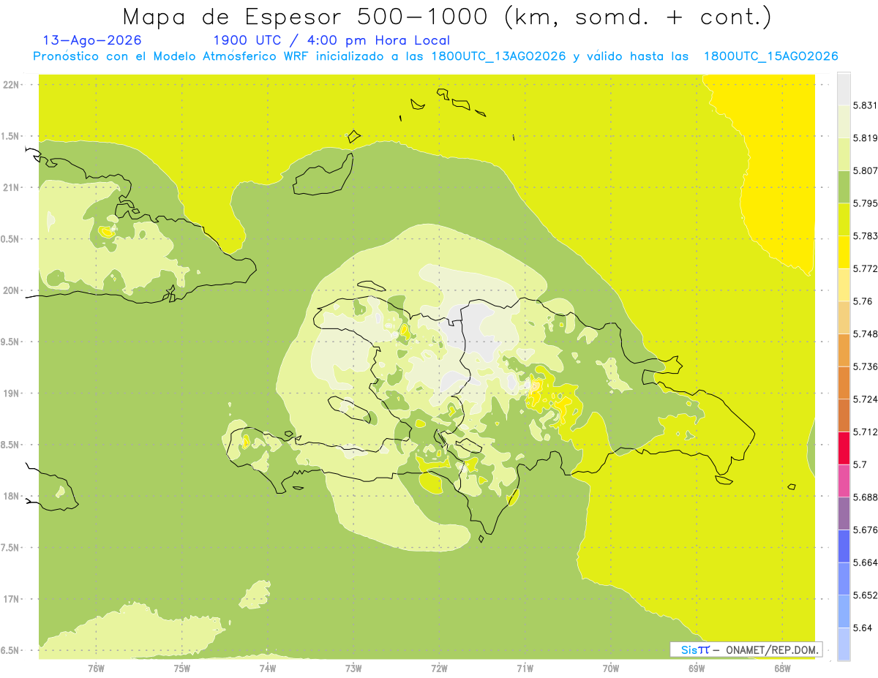Click the legend value '5.652'
Image resolution: width=878 pixels, height=678 pixels.
coord(865,595)
